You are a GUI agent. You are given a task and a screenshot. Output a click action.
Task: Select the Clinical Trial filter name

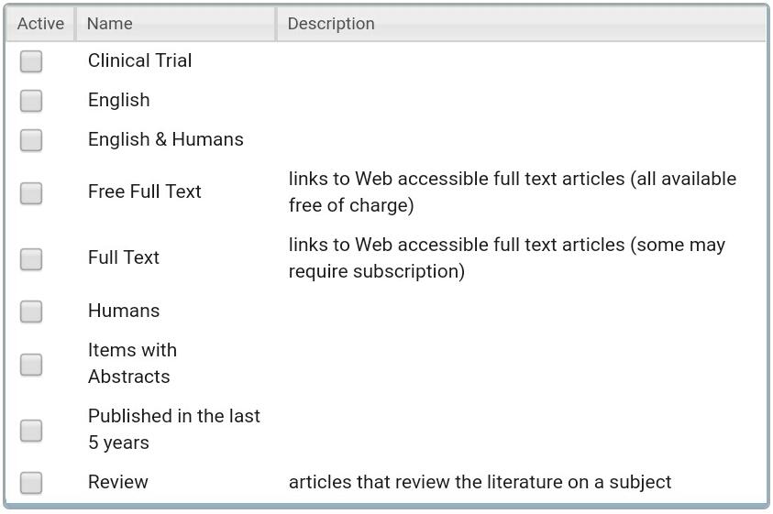pyautogui.click(x=140, y=60)
